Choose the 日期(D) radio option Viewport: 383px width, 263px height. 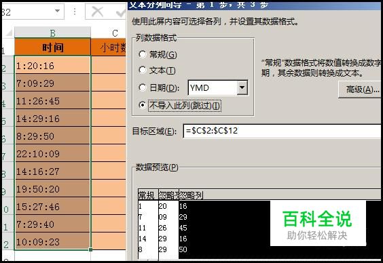click(143, 87)
